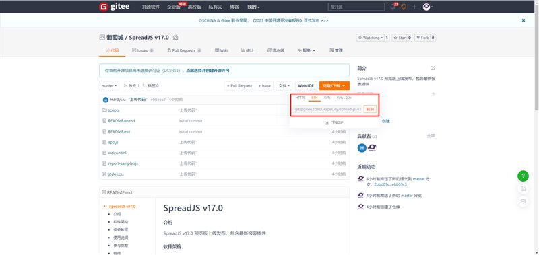Click the plus create icon in header
539x255 pixels.
pyautogui.click(x=414, y=7)
